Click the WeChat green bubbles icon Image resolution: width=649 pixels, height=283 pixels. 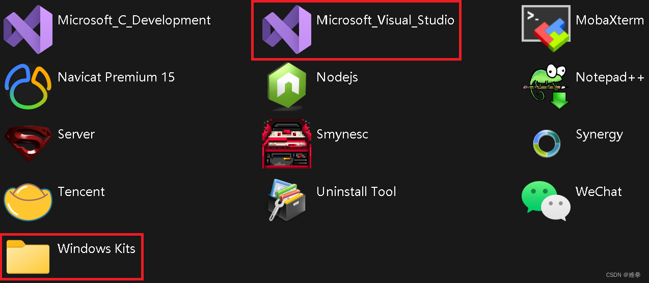(546, 201)
